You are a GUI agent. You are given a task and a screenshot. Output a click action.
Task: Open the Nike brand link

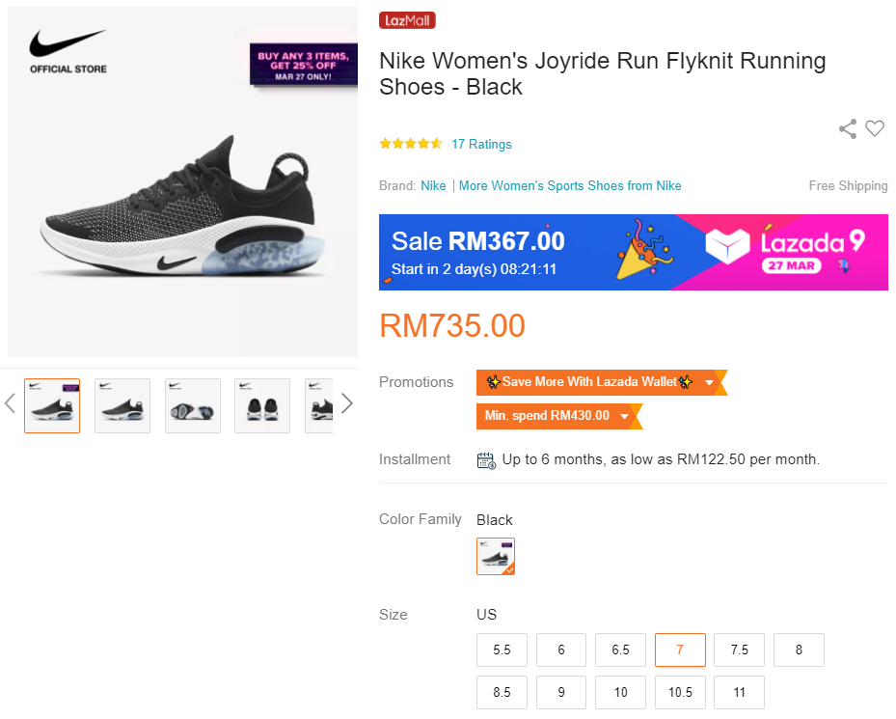433,186
